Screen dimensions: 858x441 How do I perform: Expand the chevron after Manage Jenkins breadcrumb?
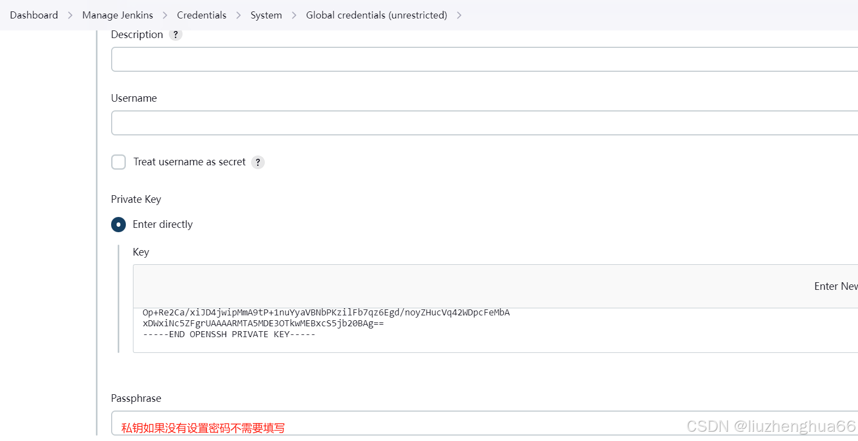(165, 15)
